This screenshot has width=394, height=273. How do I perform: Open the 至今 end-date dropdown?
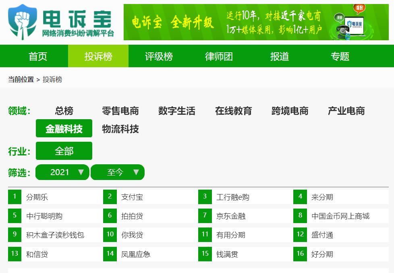(117, 172)
